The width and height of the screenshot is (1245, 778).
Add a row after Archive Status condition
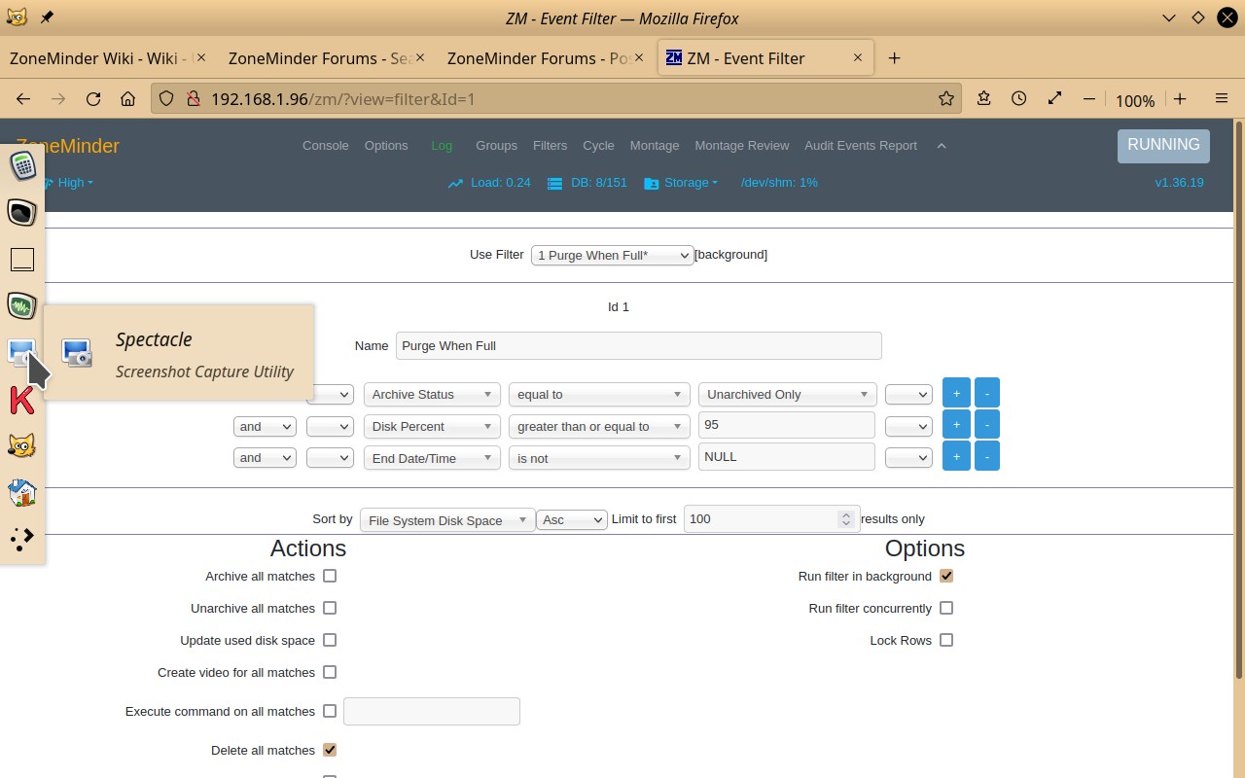pos(956,393)
